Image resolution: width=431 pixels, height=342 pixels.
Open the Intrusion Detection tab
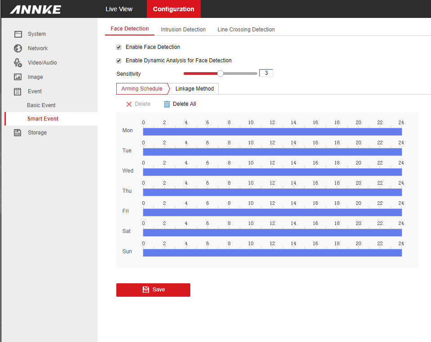(183, 30)
